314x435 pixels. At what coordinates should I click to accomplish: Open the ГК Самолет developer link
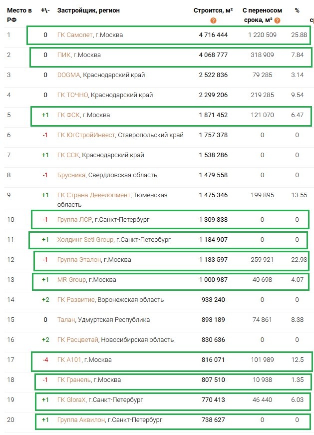pos(75,35)
